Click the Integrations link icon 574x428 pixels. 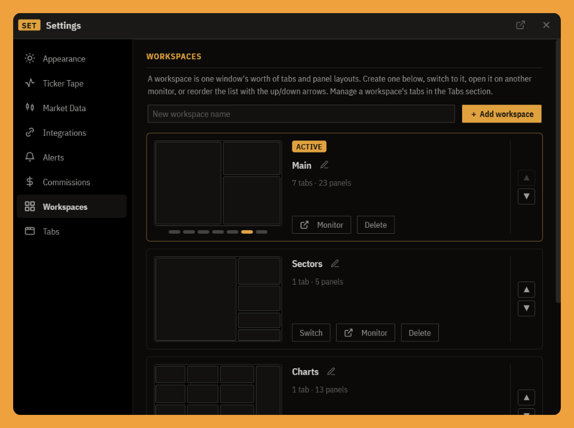point(30,132)
